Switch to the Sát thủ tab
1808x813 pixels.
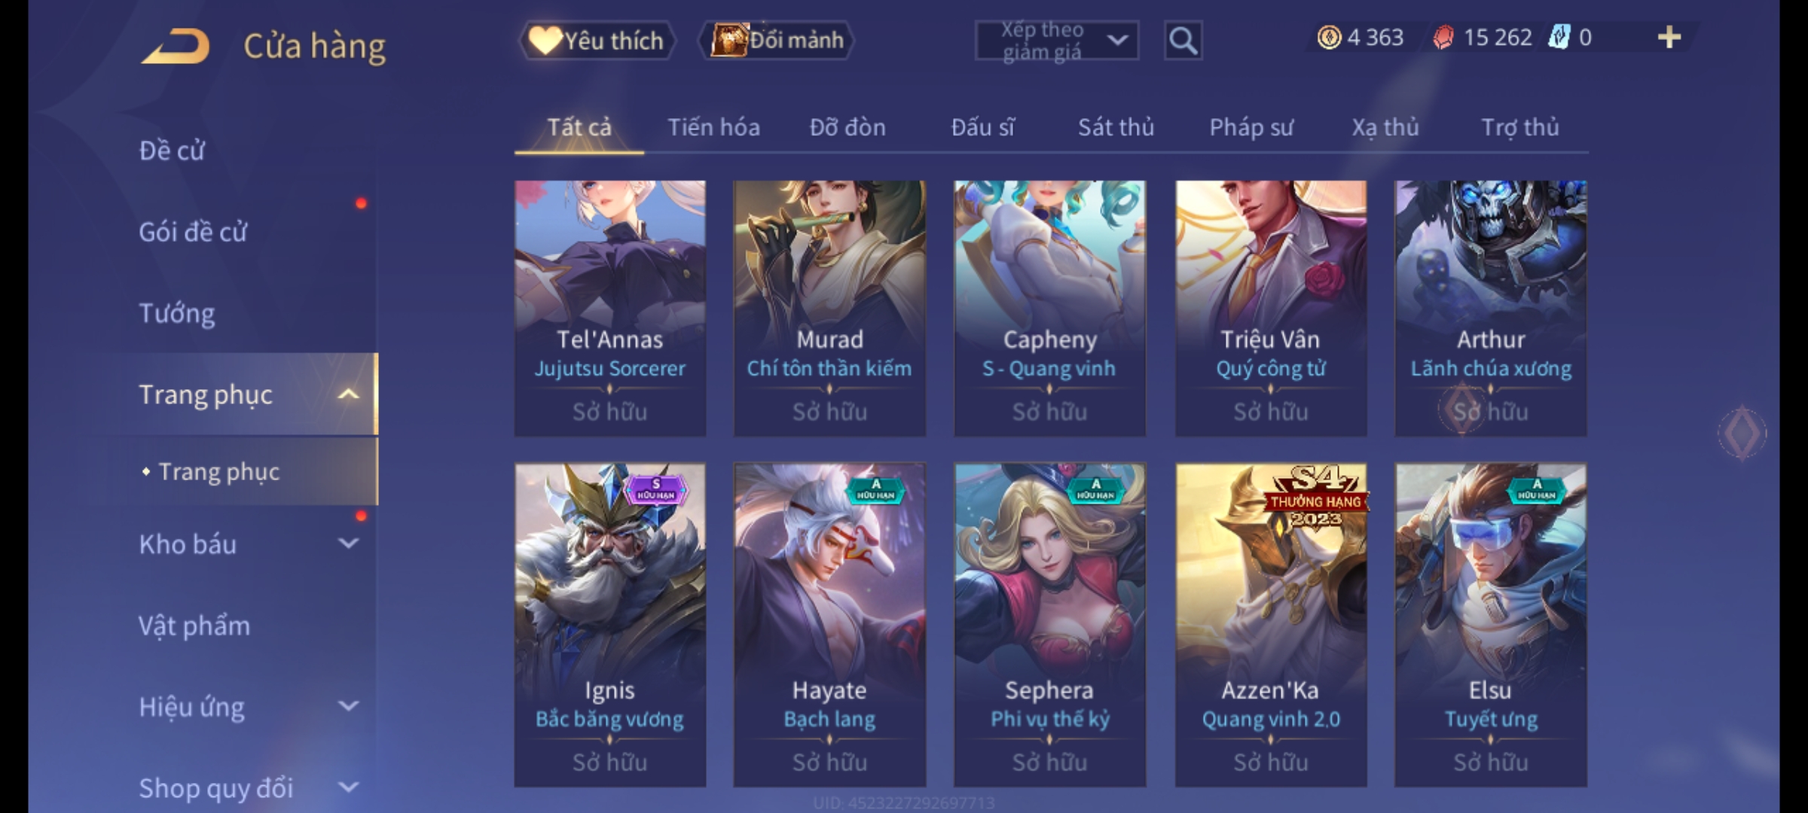click(1116, 127)
